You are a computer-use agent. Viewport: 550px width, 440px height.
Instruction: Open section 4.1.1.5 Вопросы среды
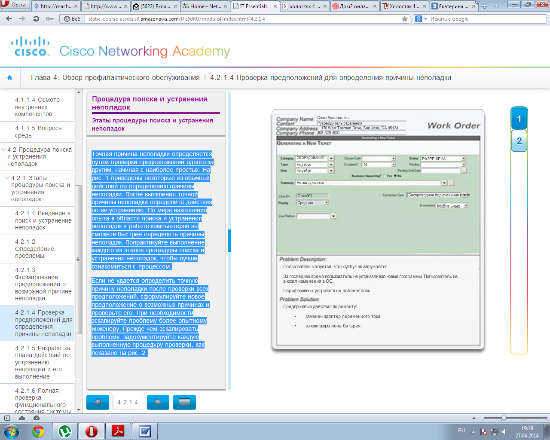tap(37, 132)
